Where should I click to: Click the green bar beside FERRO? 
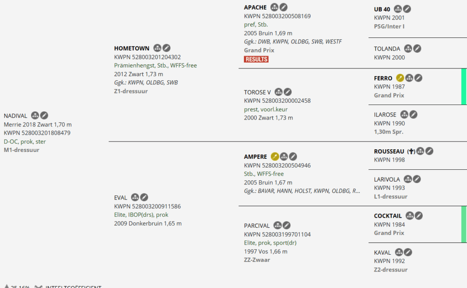coord(464,86)
